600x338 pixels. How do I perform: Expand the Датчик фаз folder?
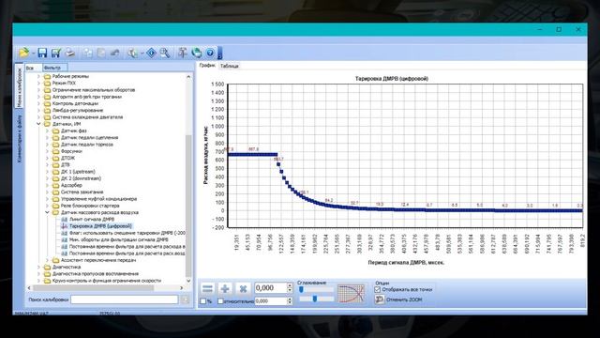click(48, 131)
